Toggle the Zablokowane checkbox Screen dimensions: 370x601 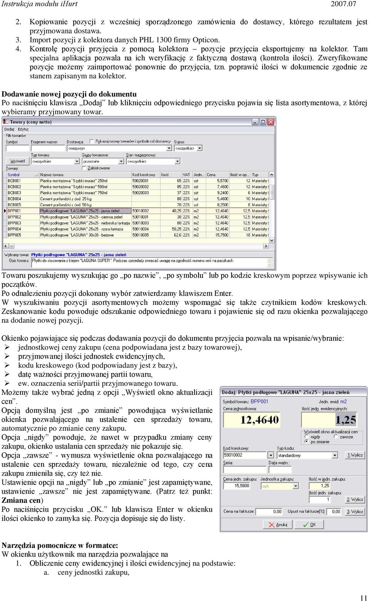(x=84, y=168)
